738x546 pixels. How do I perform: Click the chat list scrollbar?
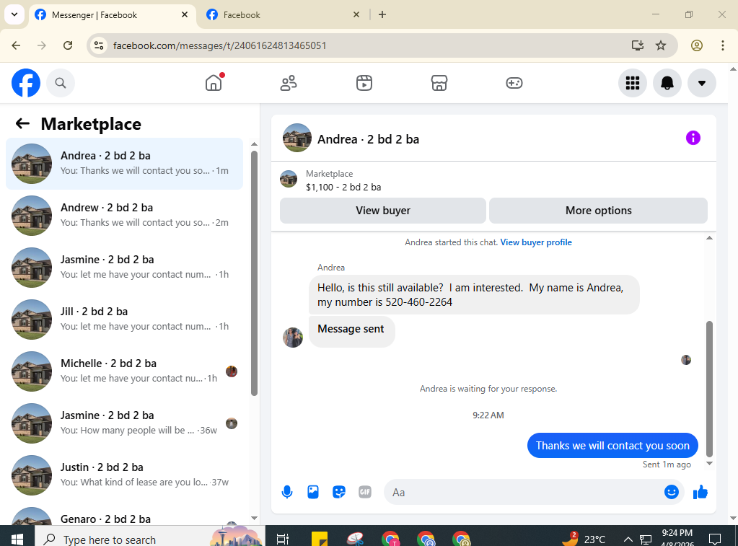tap(254, 273)
